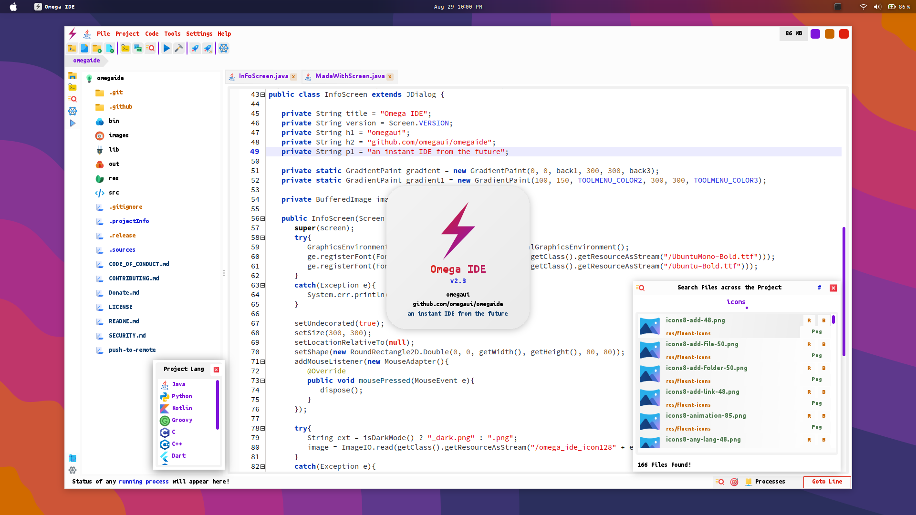Click the purple circle in the top-right window controls
The height and width of the screenshot is (515, 916).
815,34
